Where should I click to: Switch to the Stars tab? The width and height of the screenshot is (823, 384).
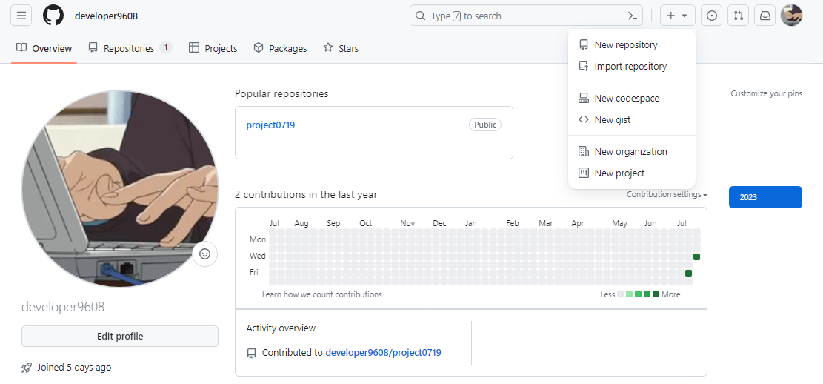click(341, 48)
